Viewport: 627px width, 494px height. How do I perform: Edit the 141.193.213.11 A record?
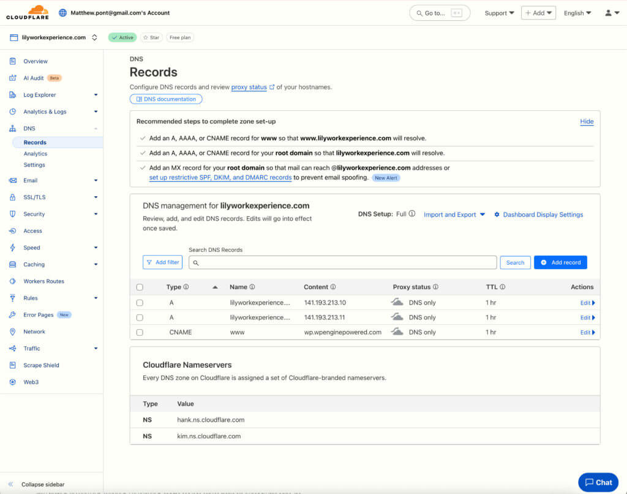587,318
